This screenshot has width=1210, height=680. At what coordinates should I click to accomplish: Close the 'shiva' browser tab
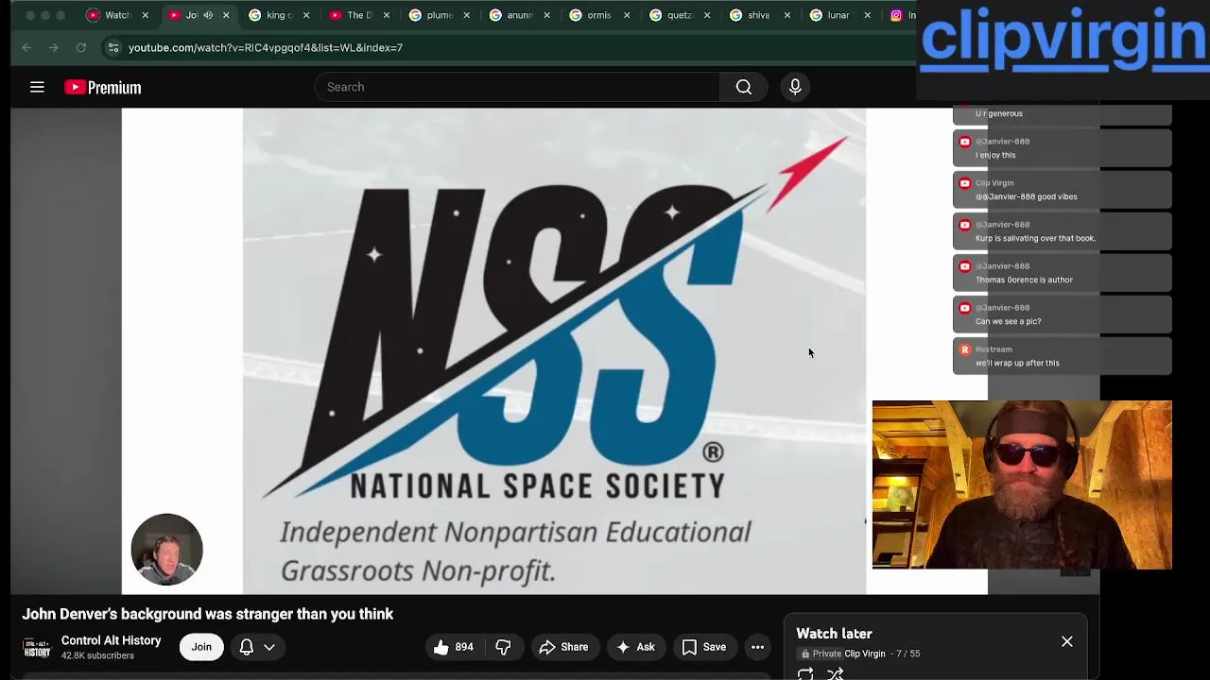(787, 15)
